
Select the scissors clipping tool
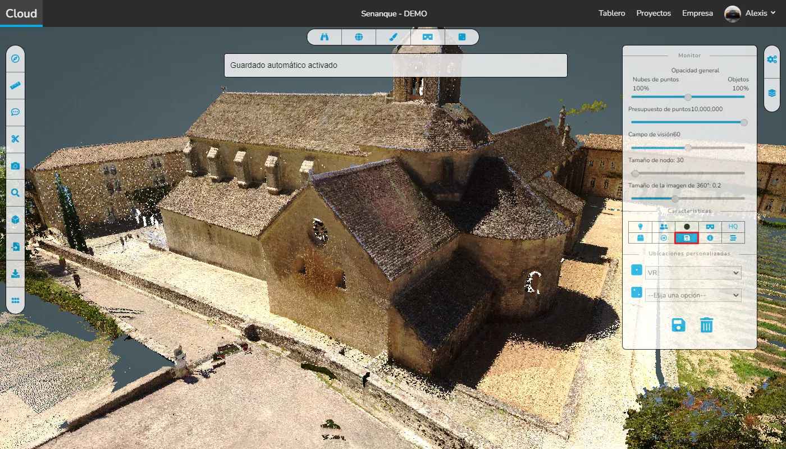tap(15, 139)
